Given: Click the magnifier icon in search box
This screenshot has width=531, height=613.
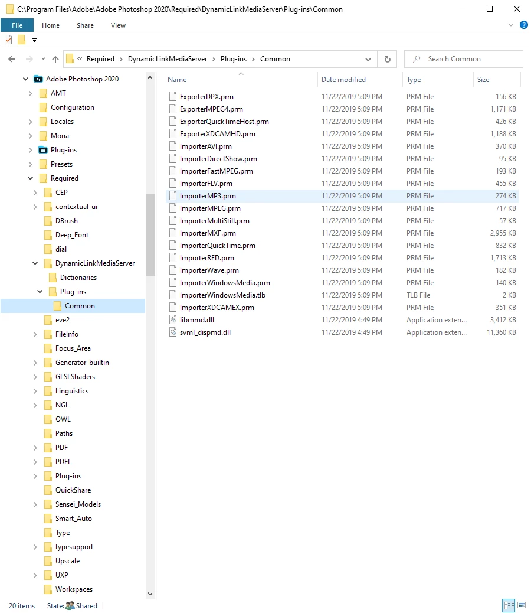Looking at the screenshot, I should point(417,59).
